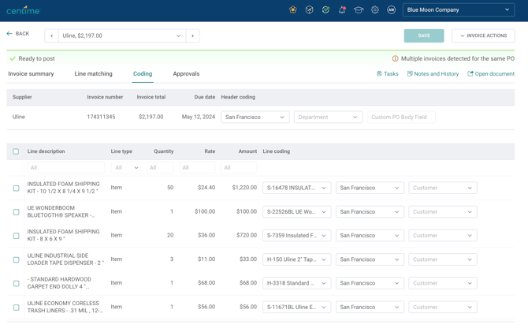Open San Francisco dropdown in $1,220.00 row

370,188
